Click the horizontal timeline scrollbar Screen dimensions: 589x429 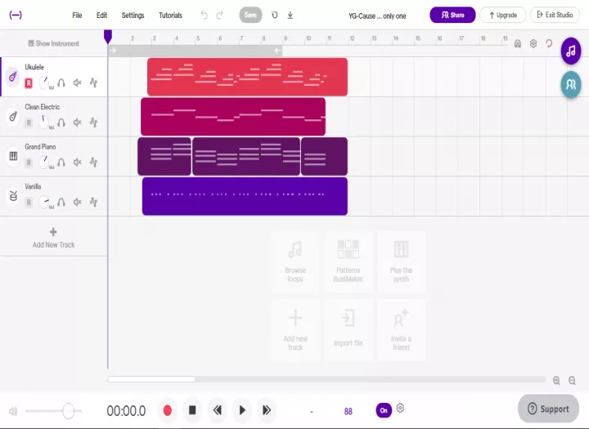click(151, 379)
